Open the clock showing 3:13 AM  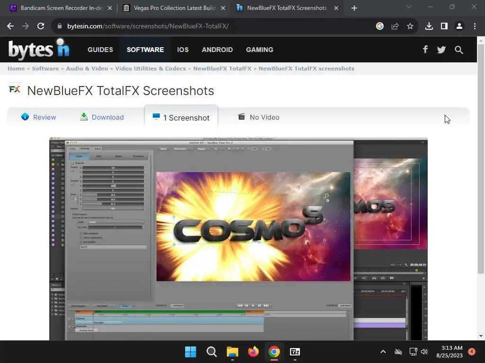click(449, 352)
